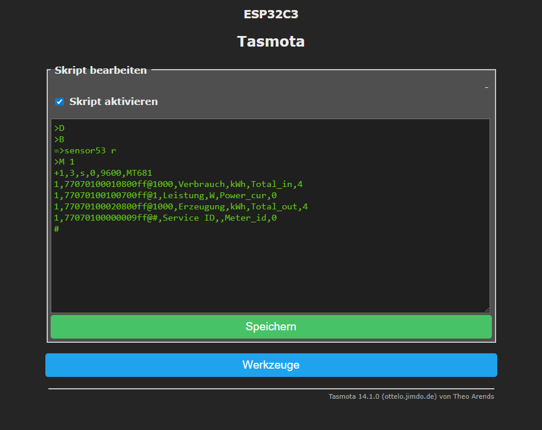Click the Leistung Power_cur script line

pyautogui.click(x=165, y=195)
